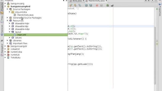Expand the bangunruangLib project
Image resolution: width=162 pixels, height=91 pixels.
5,46
